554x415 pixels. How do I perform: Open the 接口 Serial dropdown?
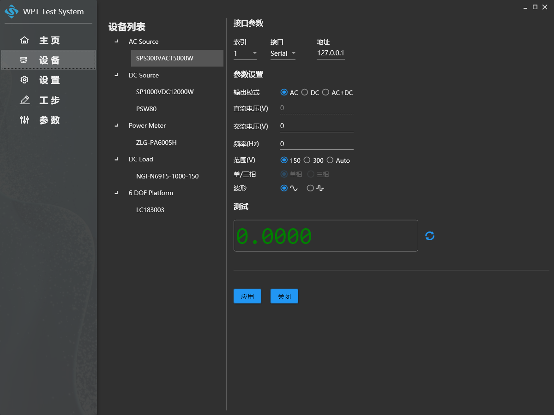[283, 53]
